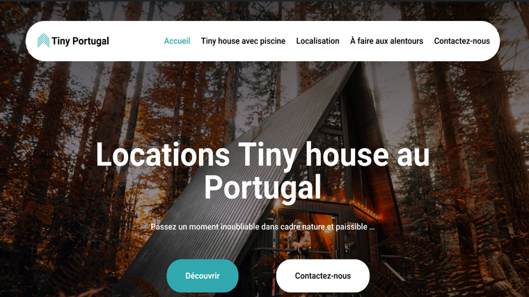Click the teal Découvrir button
529x297 pixels.
203,275
